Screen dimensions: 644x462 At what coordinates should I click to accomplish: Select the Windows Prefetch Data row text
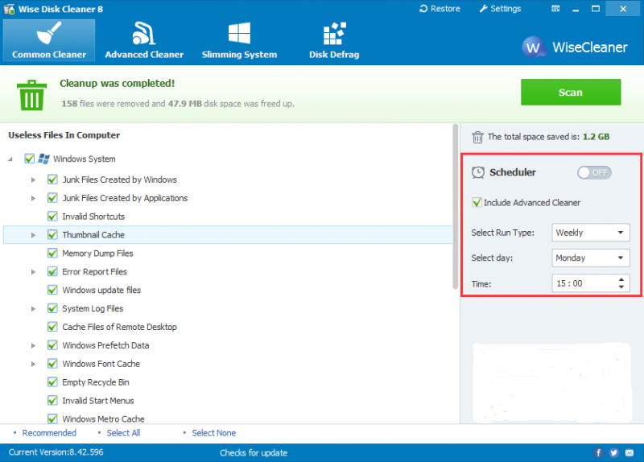pyautogui.click(x=105, y=345)
